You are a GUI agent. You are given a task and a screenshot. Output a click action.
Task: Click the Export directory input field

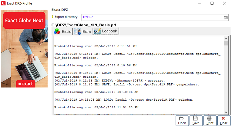coord(155,17)
